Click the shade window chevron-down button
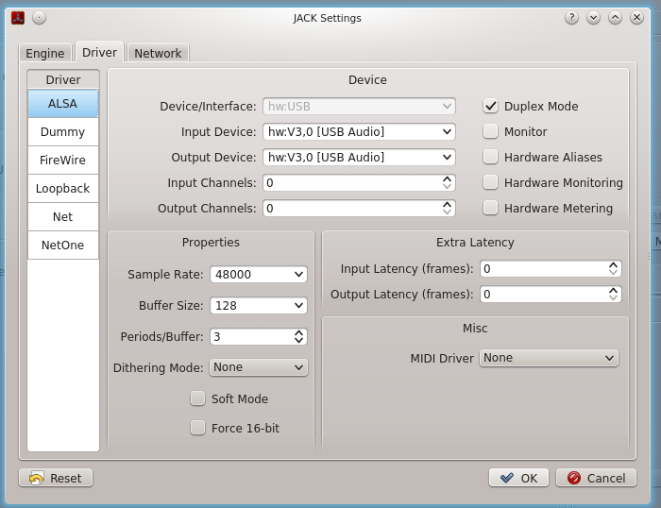This screenshot has height=508, width=661. tap(593, 18)
